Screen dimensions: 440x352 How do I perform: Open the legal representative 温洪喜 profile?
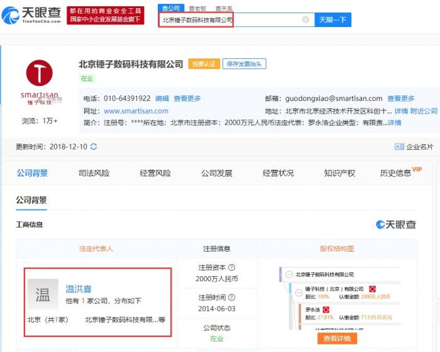pyautogui.click(x=79, y=289)
